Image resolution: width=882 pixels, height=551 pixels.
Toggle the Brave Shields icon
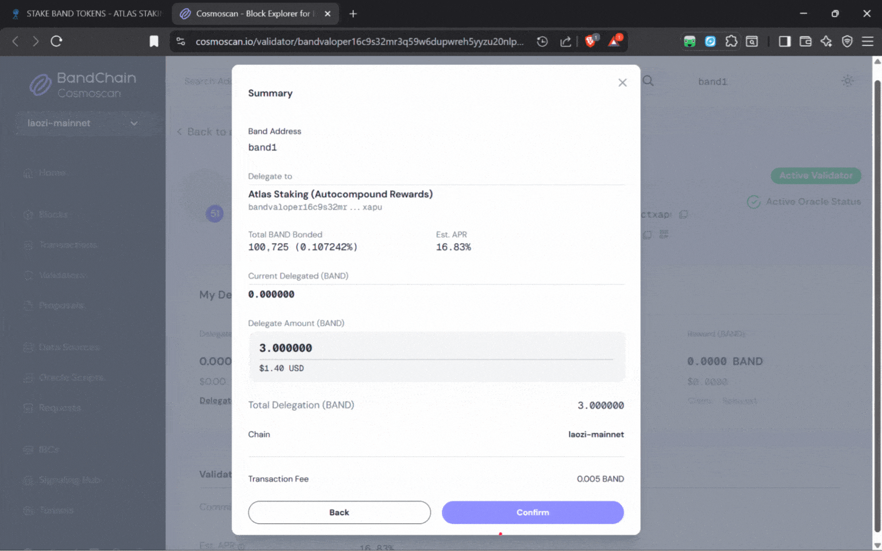591,41
